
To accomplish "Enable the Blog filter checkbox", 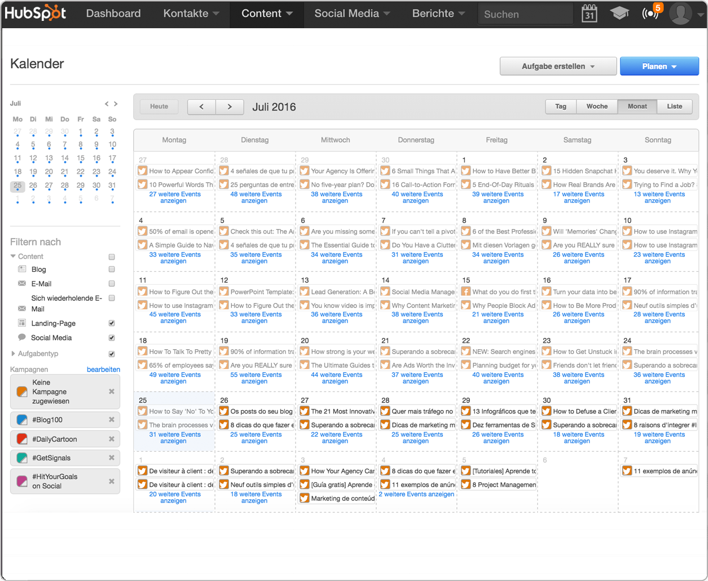I will (112, 270).
